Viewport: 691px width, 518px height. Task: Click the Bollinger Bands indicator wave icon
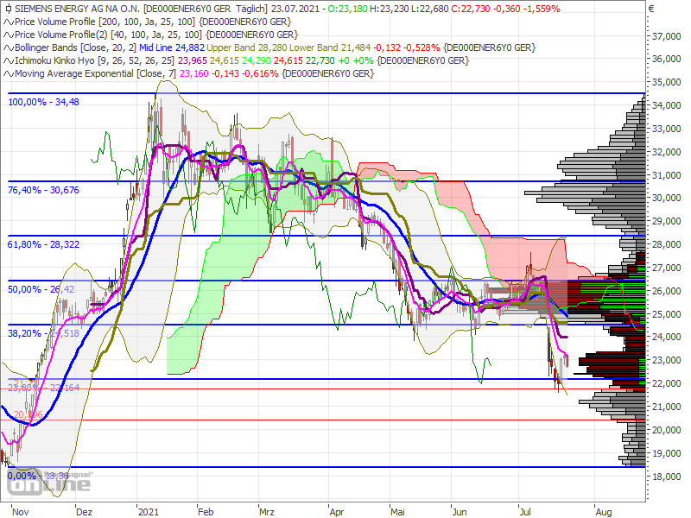(9, 48)
